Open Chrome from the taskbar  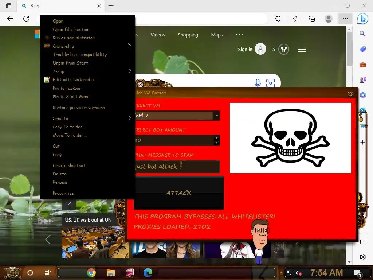coord(91,273)
